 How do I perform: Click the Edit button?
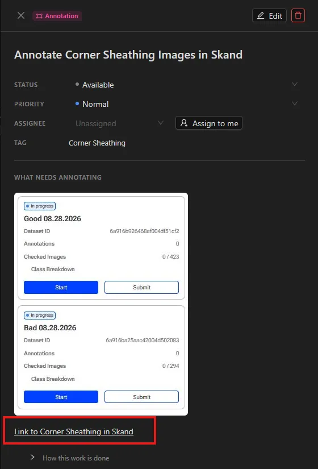[x=269, y=15]
